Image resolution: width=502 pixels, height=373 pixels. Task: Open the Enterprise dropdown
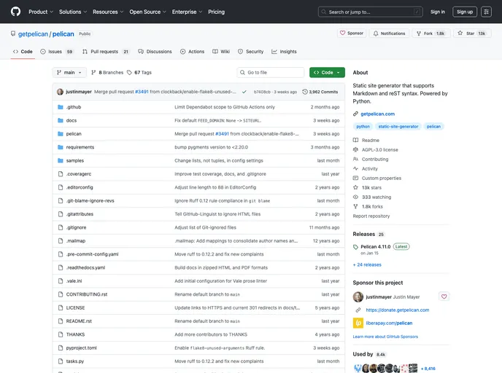click(x=187, y=12)
